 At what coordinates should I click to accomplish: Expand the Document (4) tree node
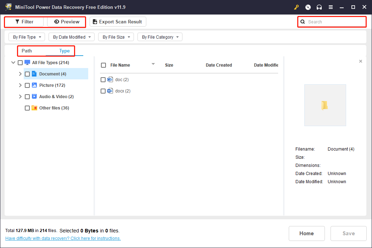[x=20, y=74]
